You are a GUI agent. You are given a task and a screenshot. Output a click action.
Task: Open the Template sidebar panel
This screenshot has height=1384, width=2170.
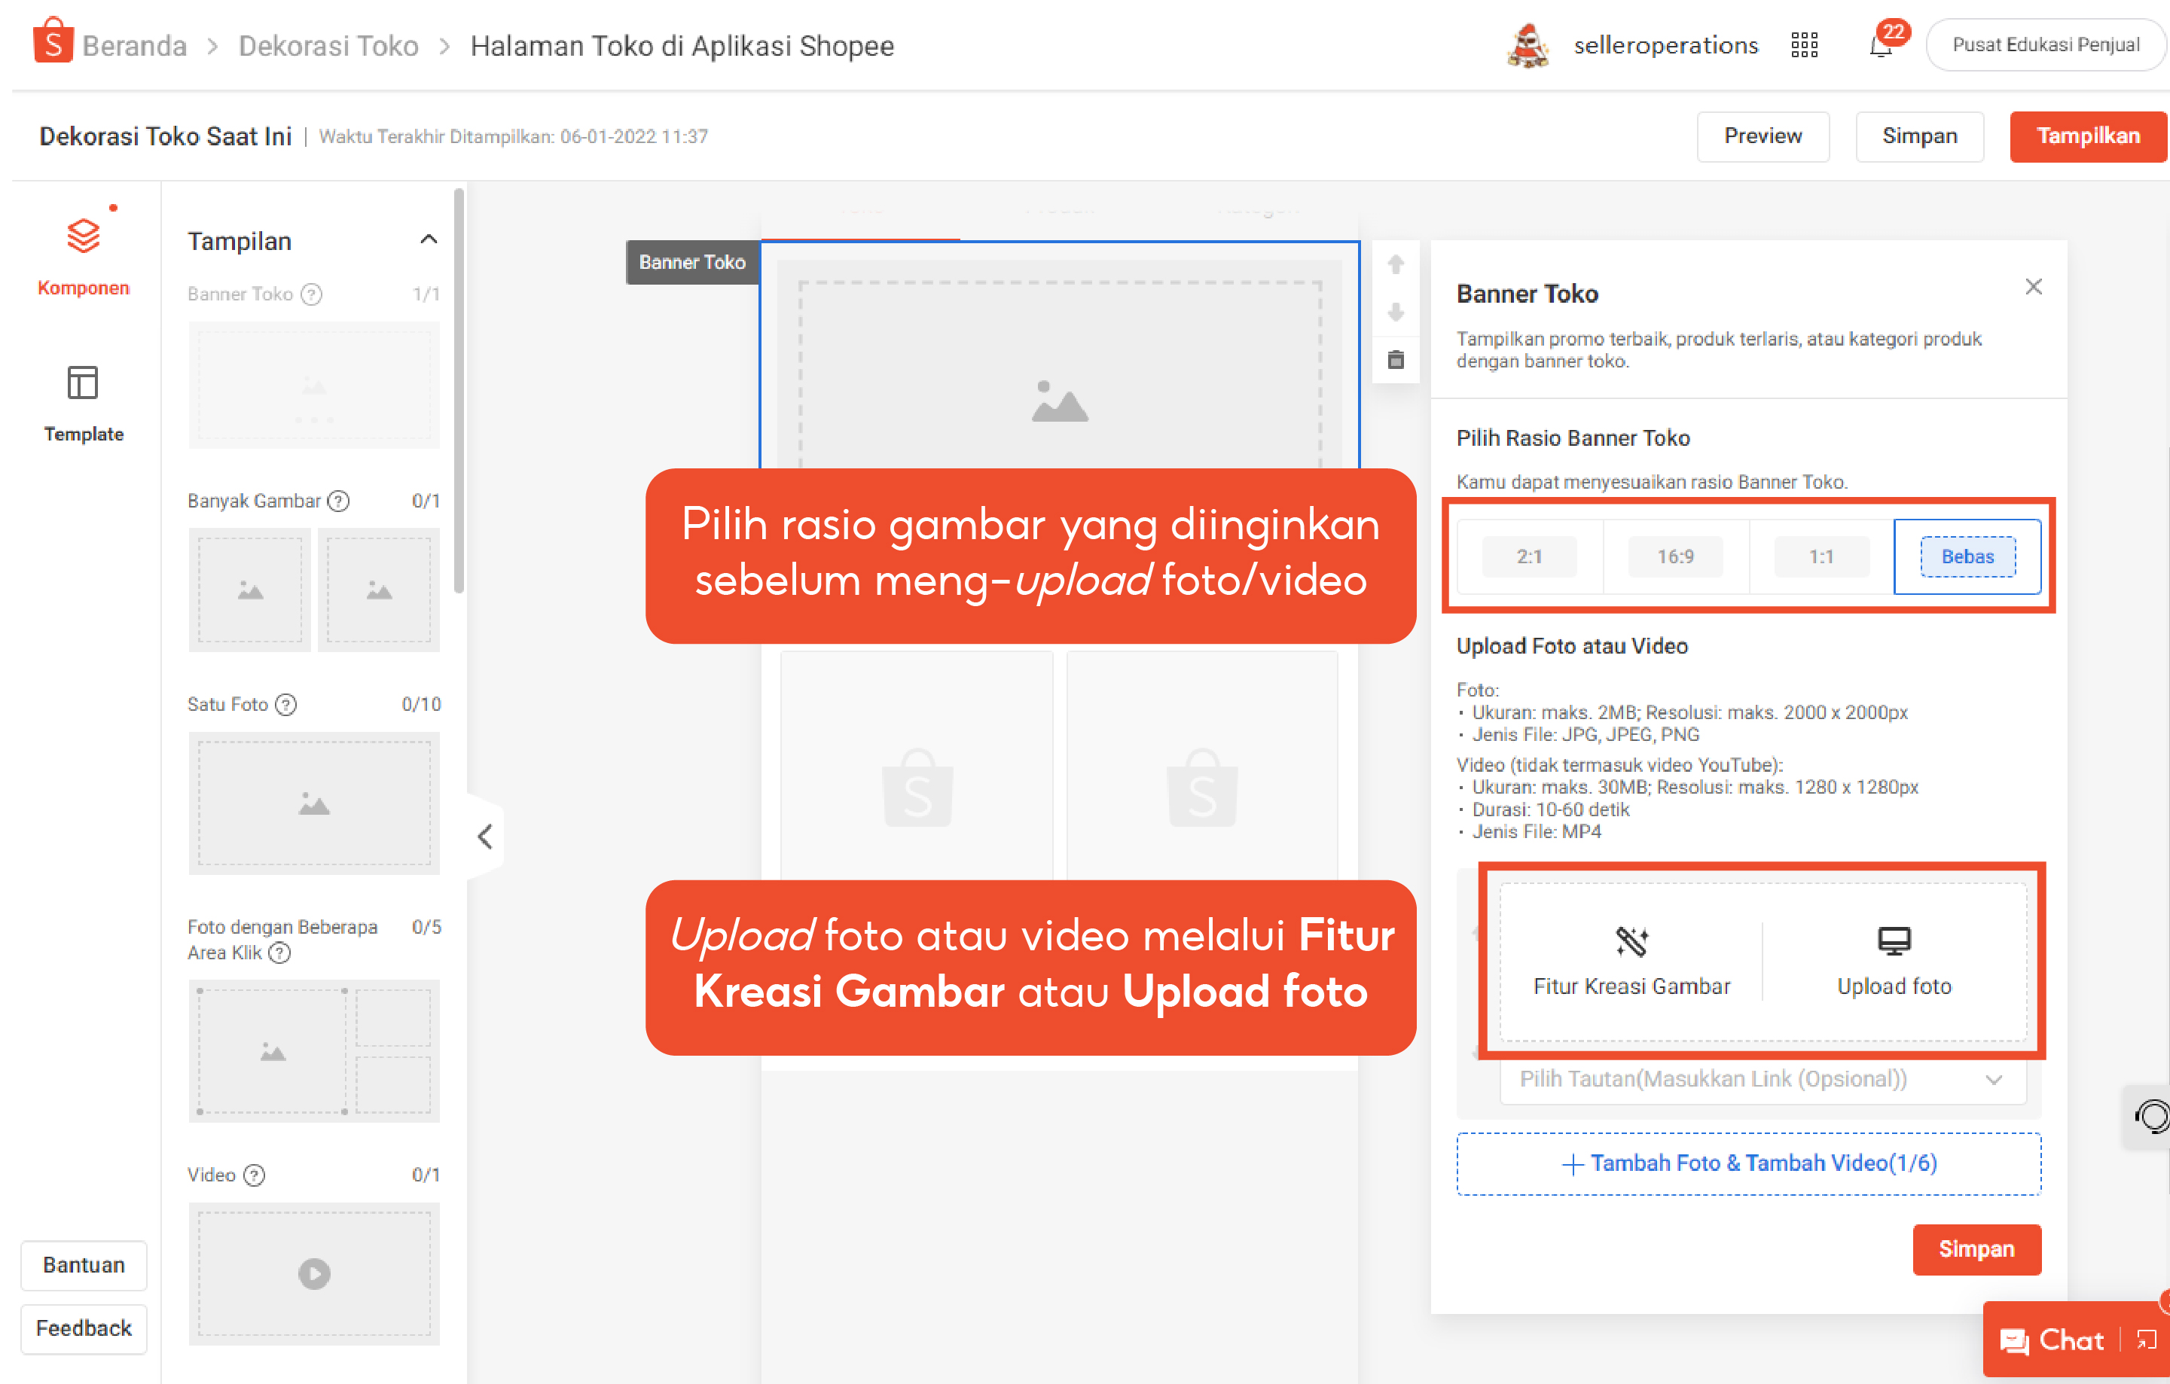tap(83, 404)
